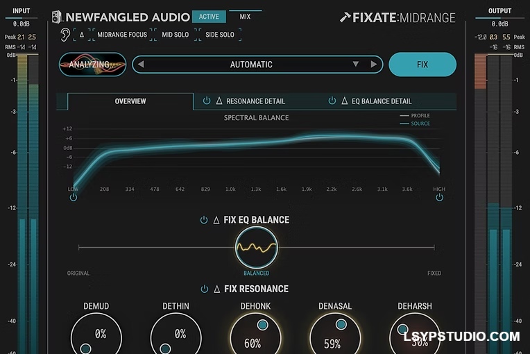Click the SOURCE legend entry
The width and height of the screenshot is (530, 354).
coord(415,124)
